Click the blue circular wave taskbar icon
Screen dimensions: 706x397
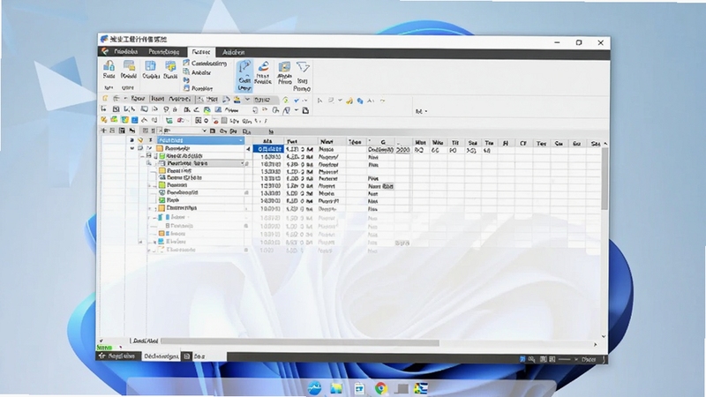point(314,388)
